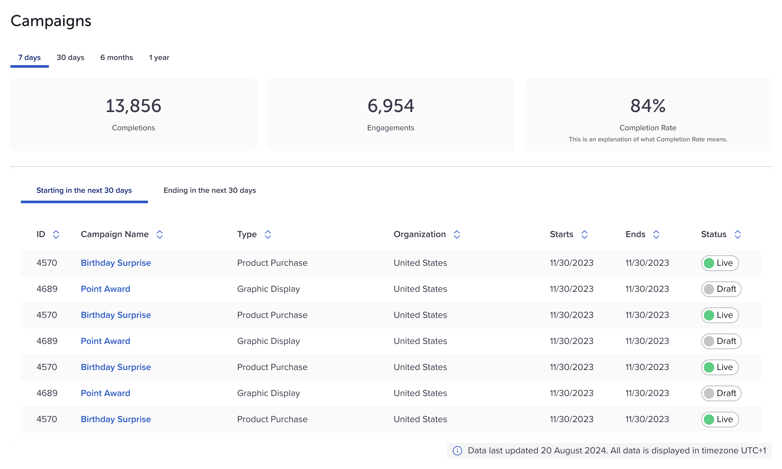Screen dimensions: 782x469
Task: Click the info icon beside data updated notice
Action: coord(457,451)
